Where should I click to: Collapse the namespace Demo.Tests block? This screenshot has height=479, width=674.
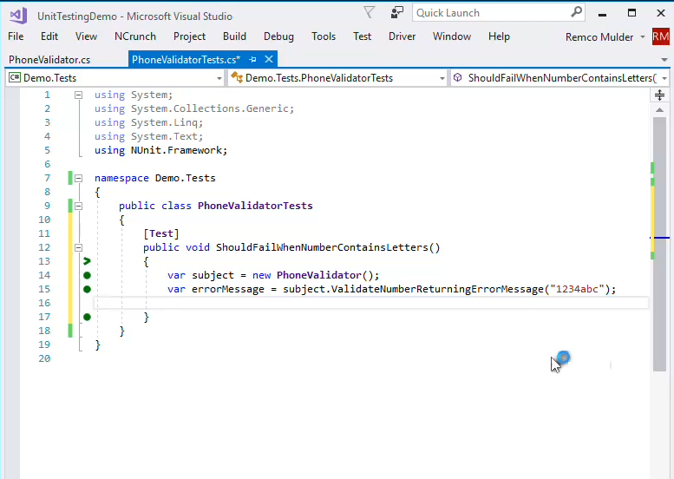pos(78,178)
